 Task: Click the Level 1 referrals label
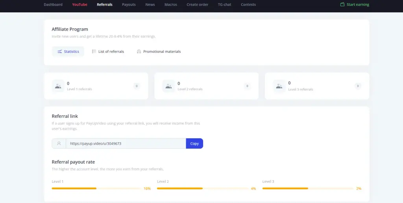[79, 89]
